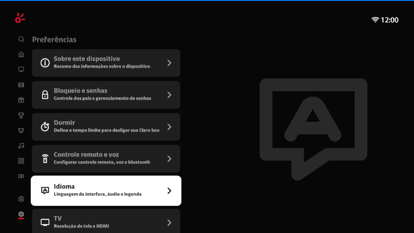Open apps grid icon in sidebar
The height and width of the screenshot is (233, 414).
(x=21, y=161)
